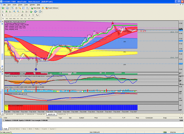
Task: Select the crosshair tool
Action: pos(6,15)
